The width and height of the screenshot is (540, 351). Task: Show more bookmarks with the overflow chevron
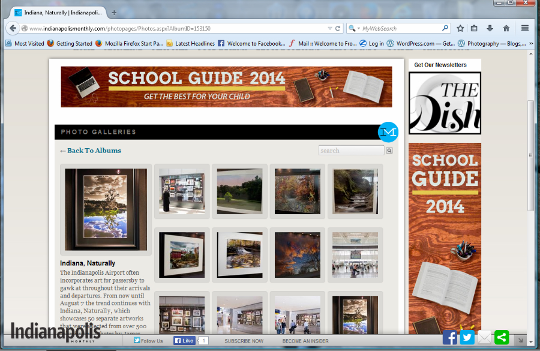pos(531,43)
